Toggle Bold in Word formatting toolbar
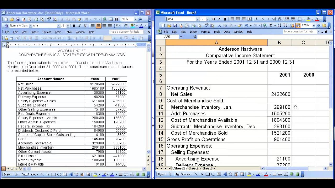Screen dimensions: 335x188 click(x=74, y=26)
